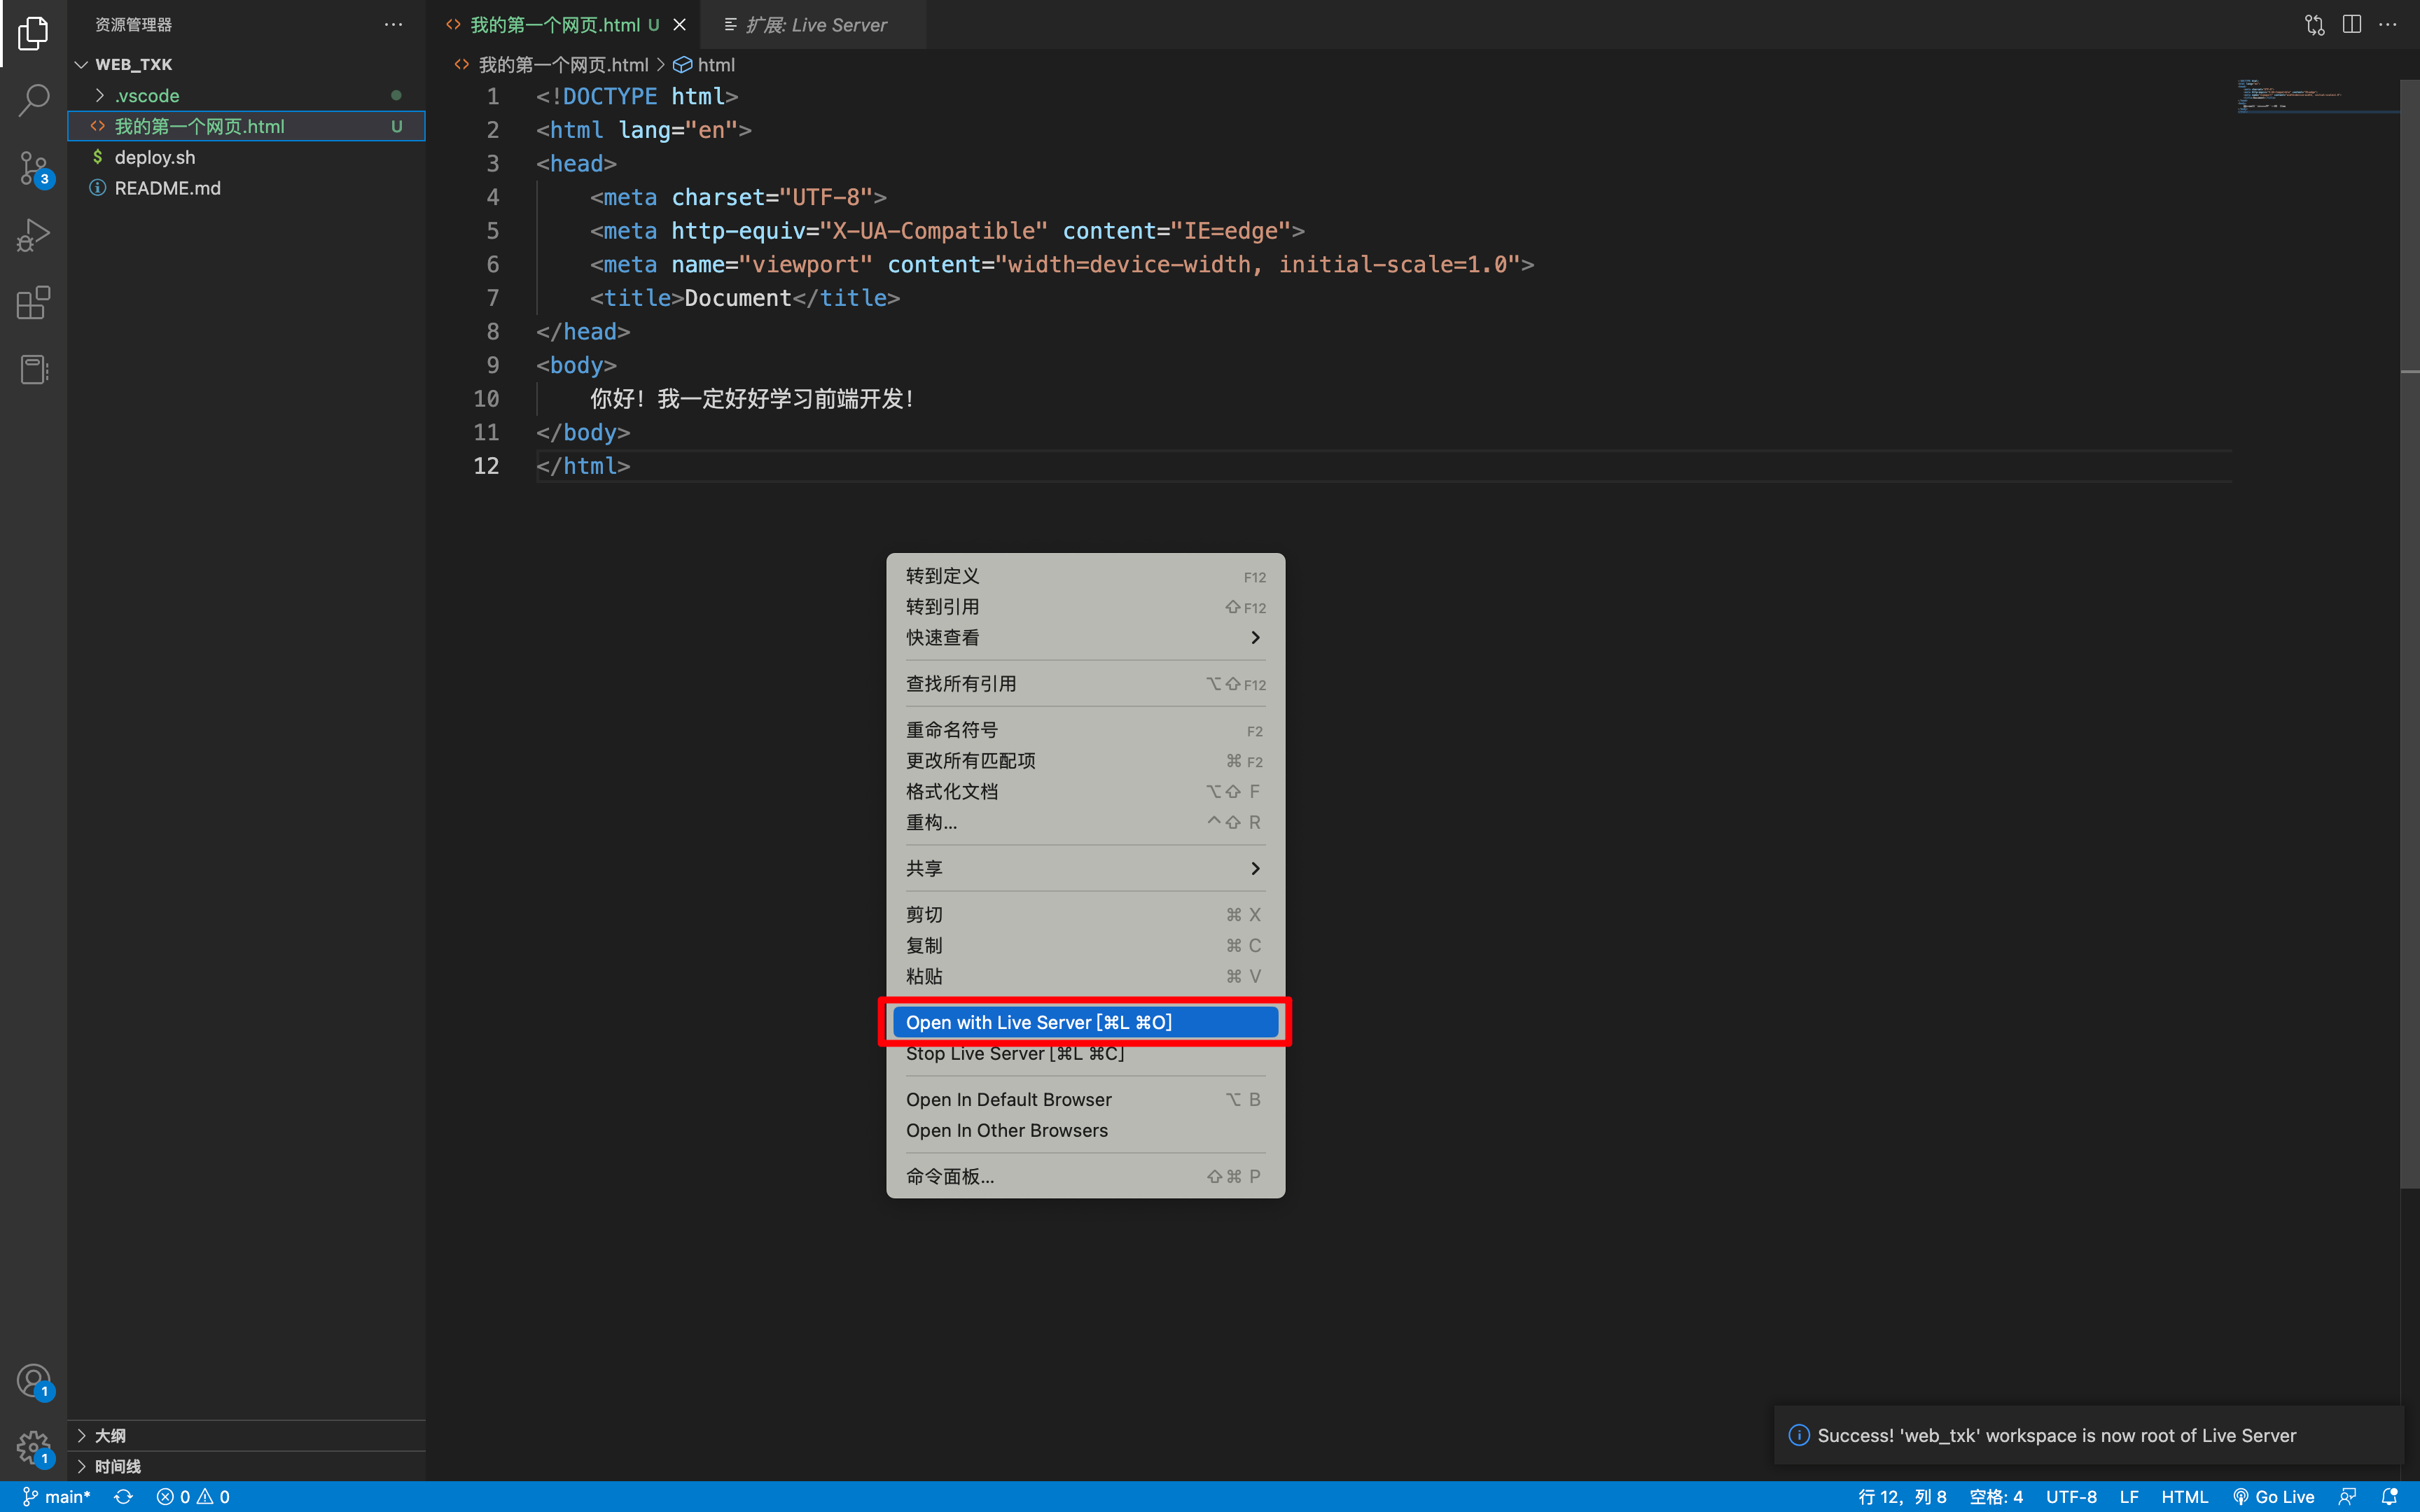2420x1512 pixels.
Task: Click line number 10 in the gutter
Action: click(486, 398)
